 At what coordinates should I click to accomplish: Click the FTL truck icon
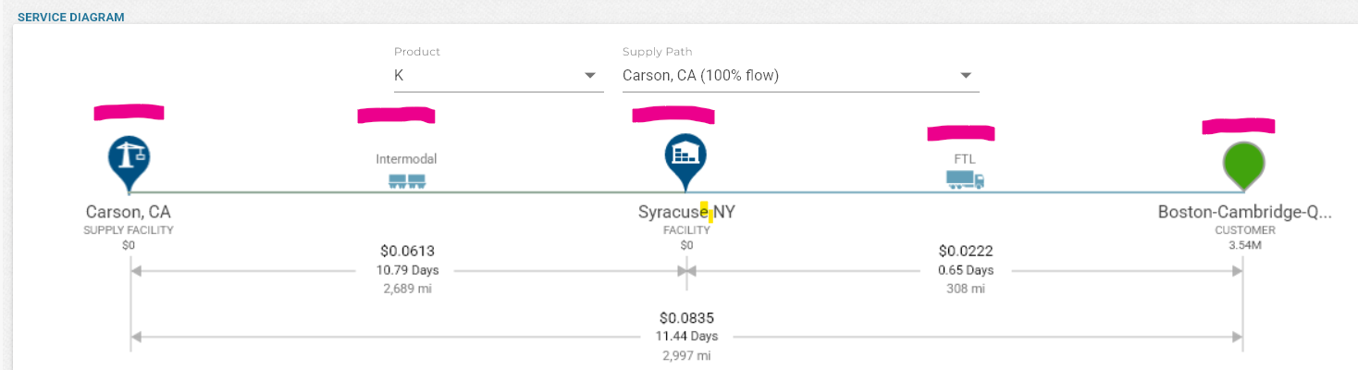(965, 179)
